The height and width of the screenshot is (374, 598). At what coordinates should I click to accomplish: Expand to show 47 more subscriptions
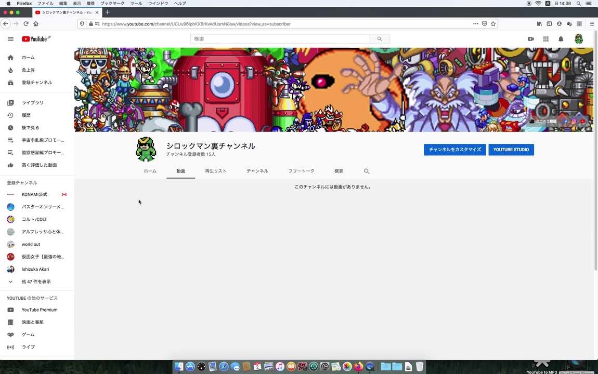coord(37,282)
